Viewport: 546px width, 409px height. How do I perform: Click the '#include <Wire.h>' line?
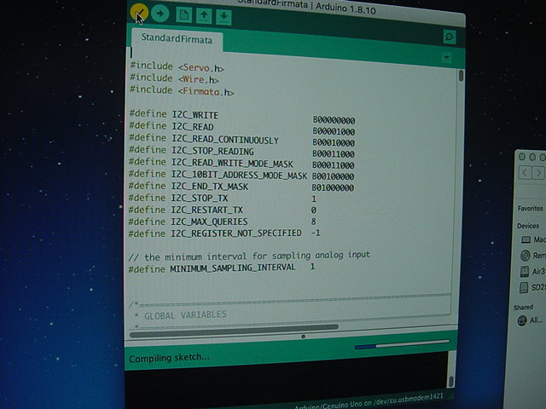174,78
